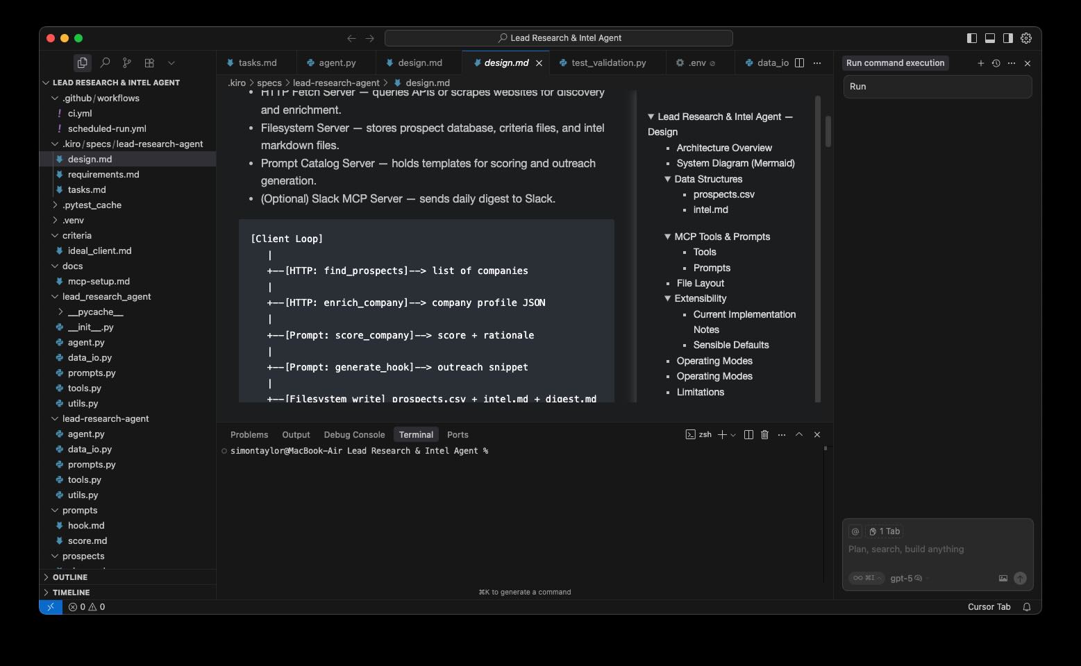
Task: Maximize the panel with the up chevron
Action: click(799, 434)
